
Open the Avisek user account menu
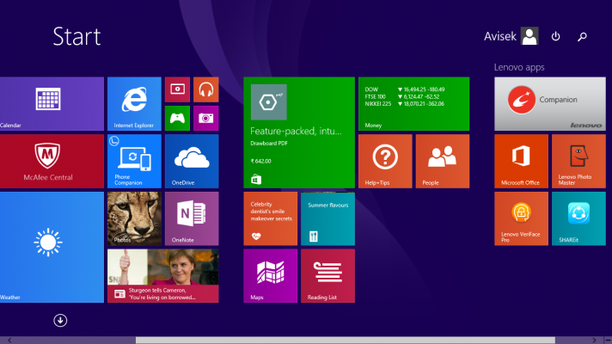pos(511,36)
